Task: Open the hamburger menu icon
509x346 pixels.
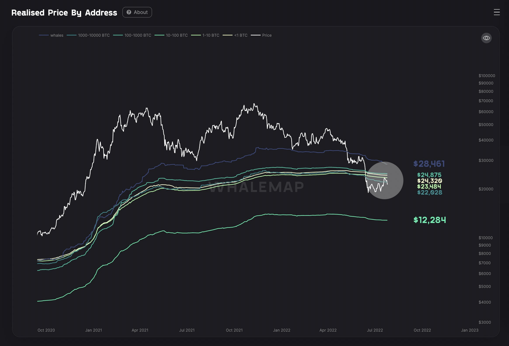Action: click(x=496, y=12)
